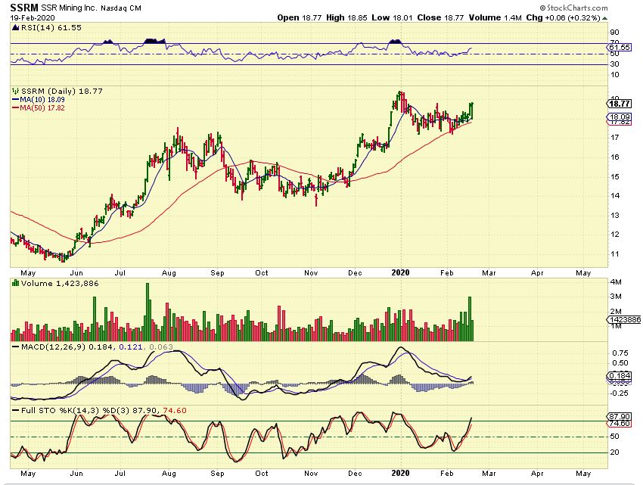Click the 17 price level on price axis
The height and width of the screenshot is (485, 643).
click(615, 138)
